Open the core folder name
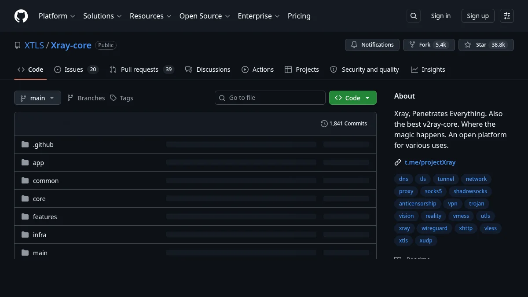The image size is (528, 297). (x=39, y=199)
